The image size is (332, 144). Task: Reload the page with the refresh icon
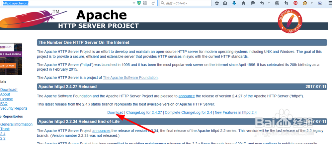[153, 3]
